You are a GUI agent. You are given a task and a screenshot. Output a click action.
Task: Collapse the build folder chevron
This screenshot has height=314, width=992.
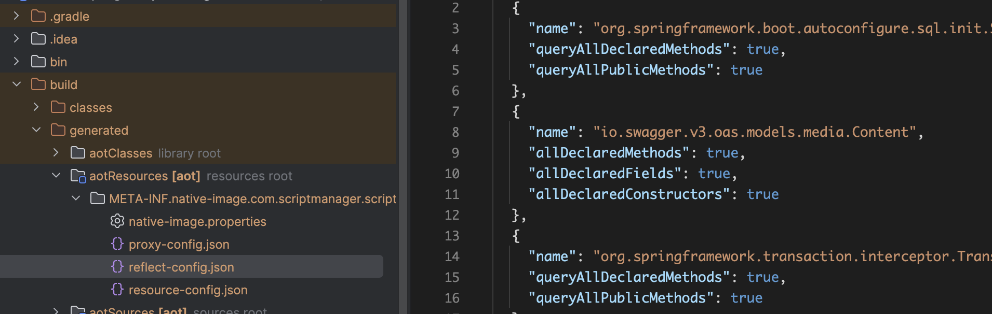(16, 84)
